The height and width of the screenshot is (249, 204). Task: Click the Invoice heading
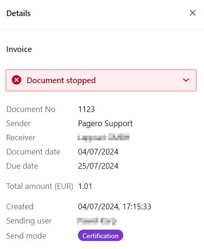tap(19, 49)
